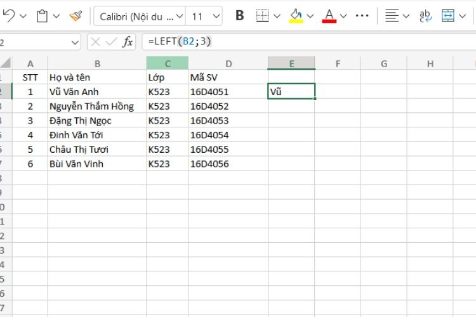
Task: Click the Paste clipboard icon
Action: (x=42, y=16)
